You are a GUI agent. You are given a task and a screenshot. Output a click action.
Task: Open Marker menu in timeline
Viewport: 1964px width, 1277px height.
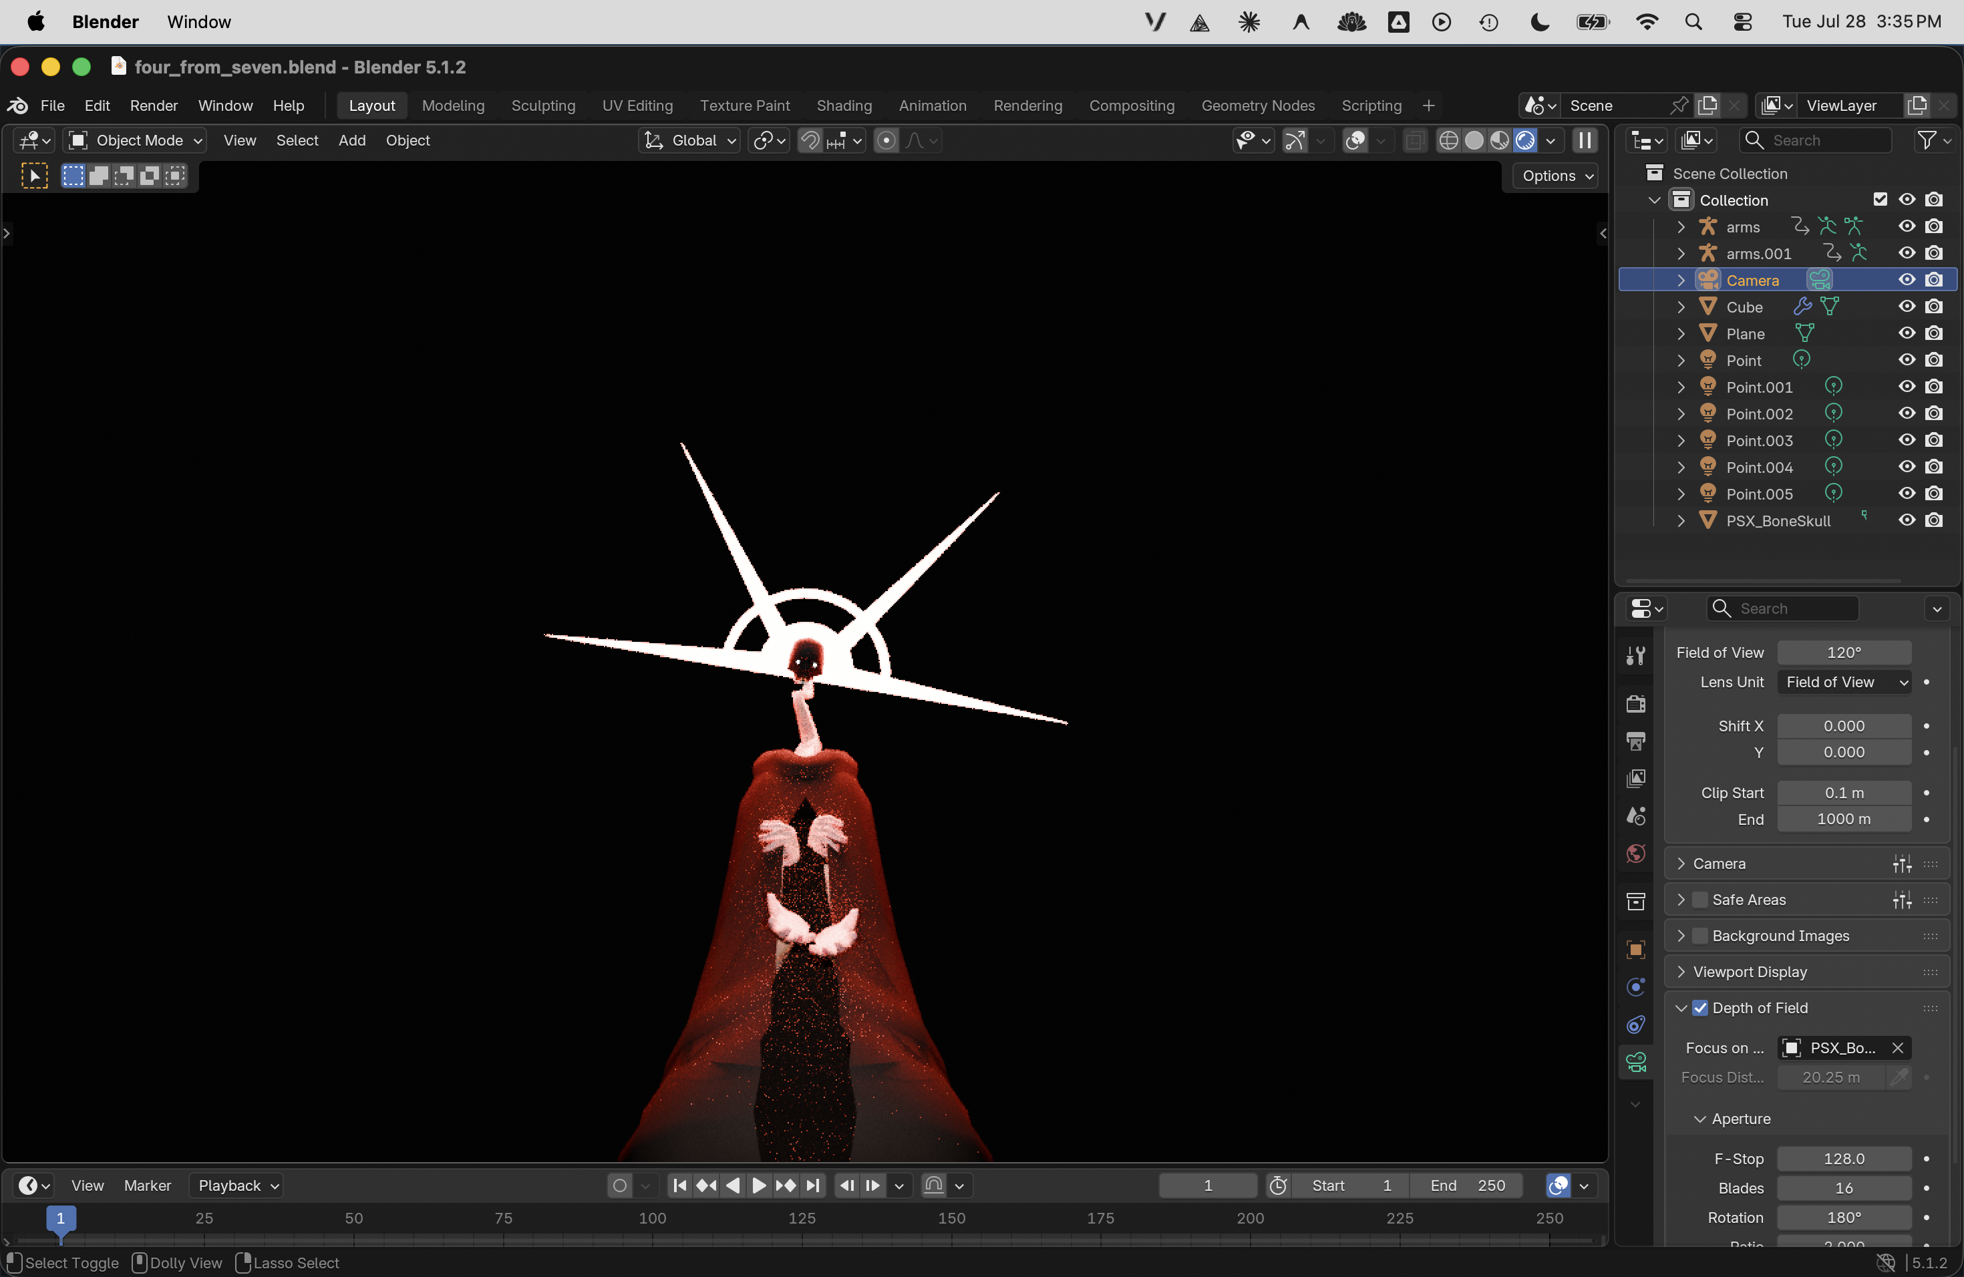147,1185
